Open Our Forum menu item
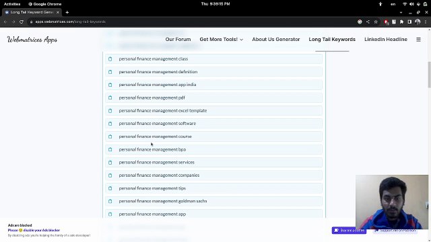 pos(178,40)
